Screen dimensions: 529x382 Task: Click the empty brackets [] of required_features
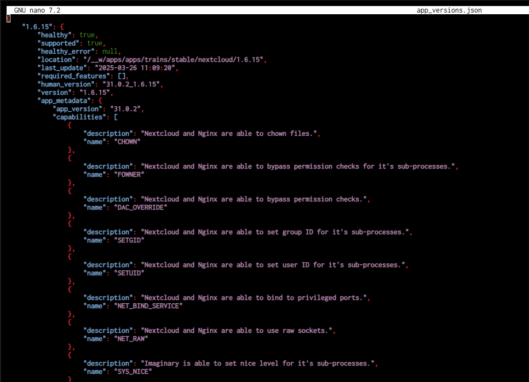(x=122, y=76)
